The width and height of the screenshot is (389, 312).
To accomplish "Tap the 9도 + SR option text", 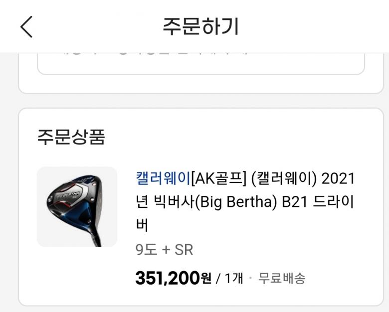I will tap(164, 250).
